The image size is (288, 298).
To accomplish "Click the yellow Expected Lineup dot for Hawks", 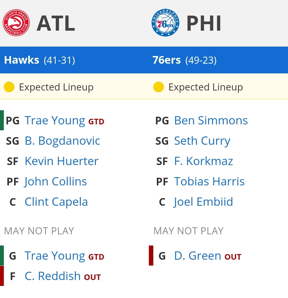I will (9, 87).
